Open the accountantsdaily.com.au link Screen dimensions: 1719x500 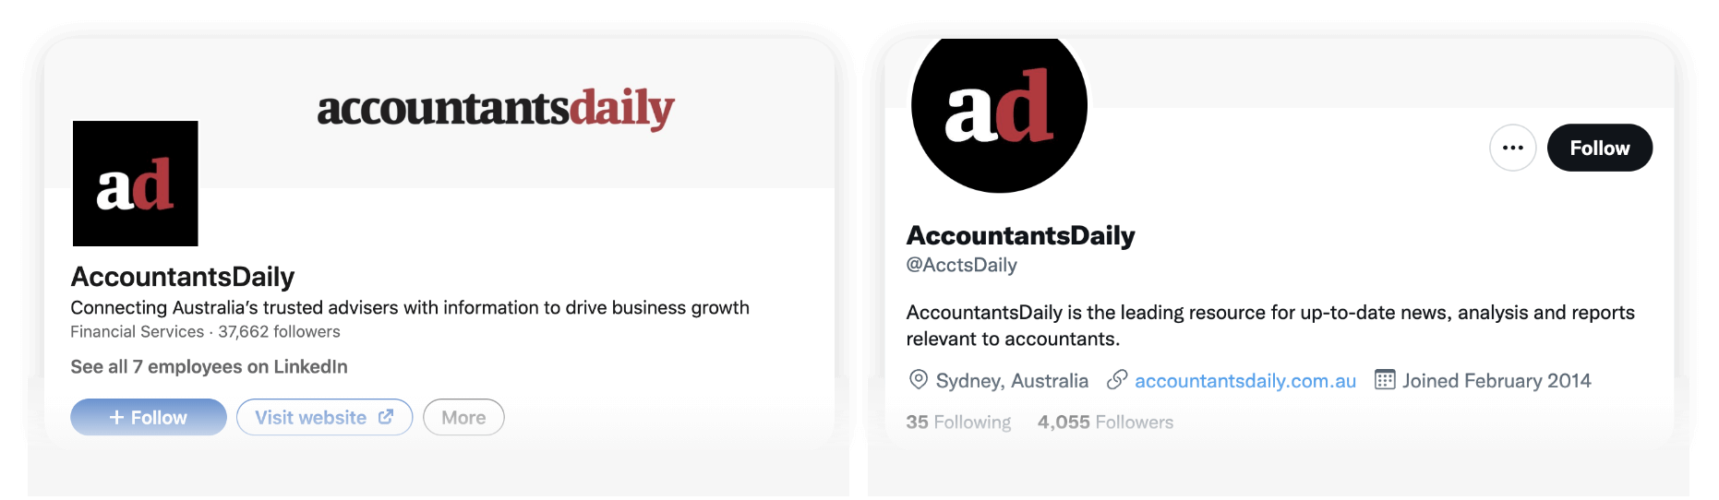tap(1245, 381)
